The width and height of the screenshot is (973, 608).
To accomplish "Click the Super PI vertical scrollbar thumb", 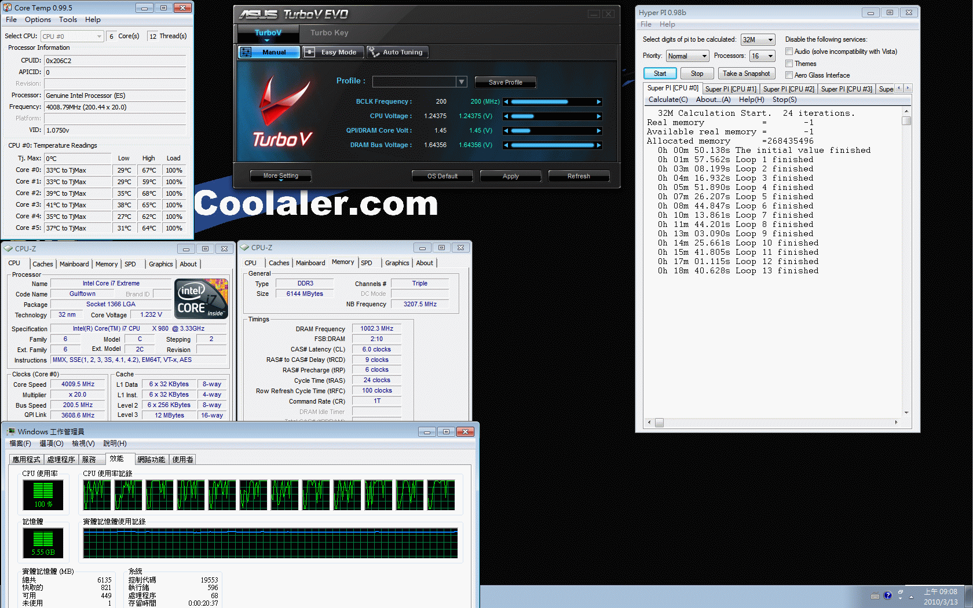I will tap(906, 121).
